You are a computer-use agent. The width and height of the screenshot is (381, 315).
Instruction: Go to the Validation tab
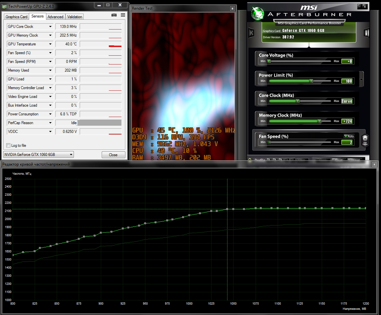click(75, 17)
